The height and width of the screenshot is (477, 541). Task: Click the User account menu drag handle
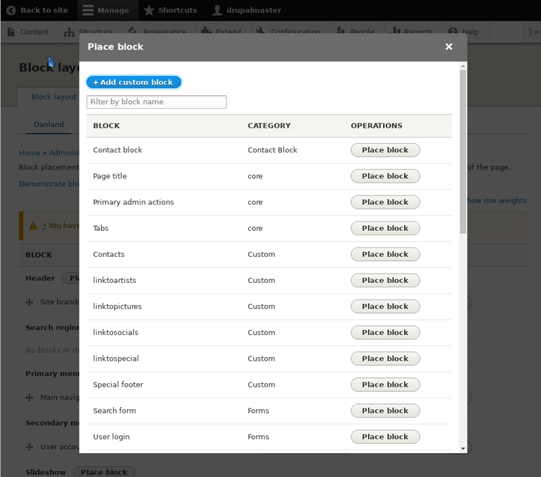(30, 447)
